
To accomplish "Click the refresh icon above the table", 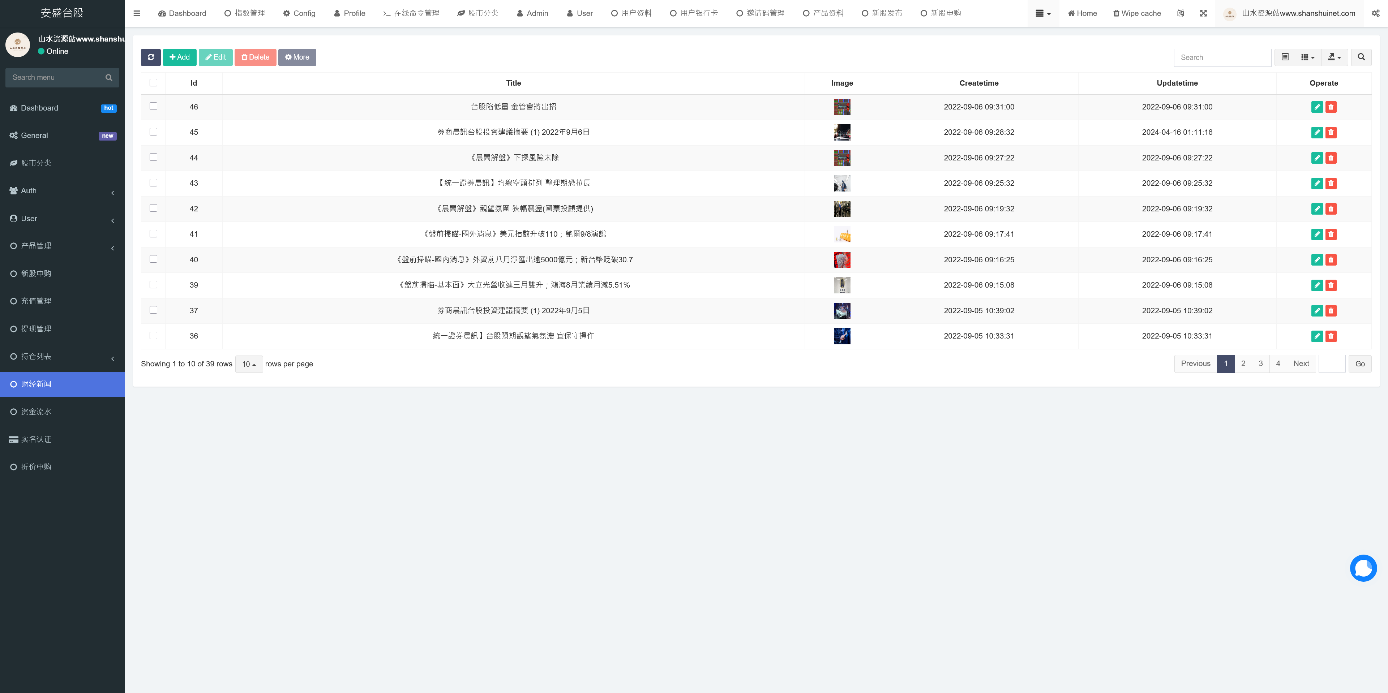I will click(151, 57).
